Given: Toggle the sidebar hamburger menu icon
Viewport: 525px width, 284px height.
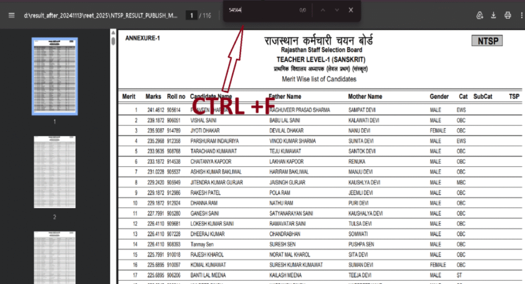Looking at the screenshot, I should pos(11,15).
